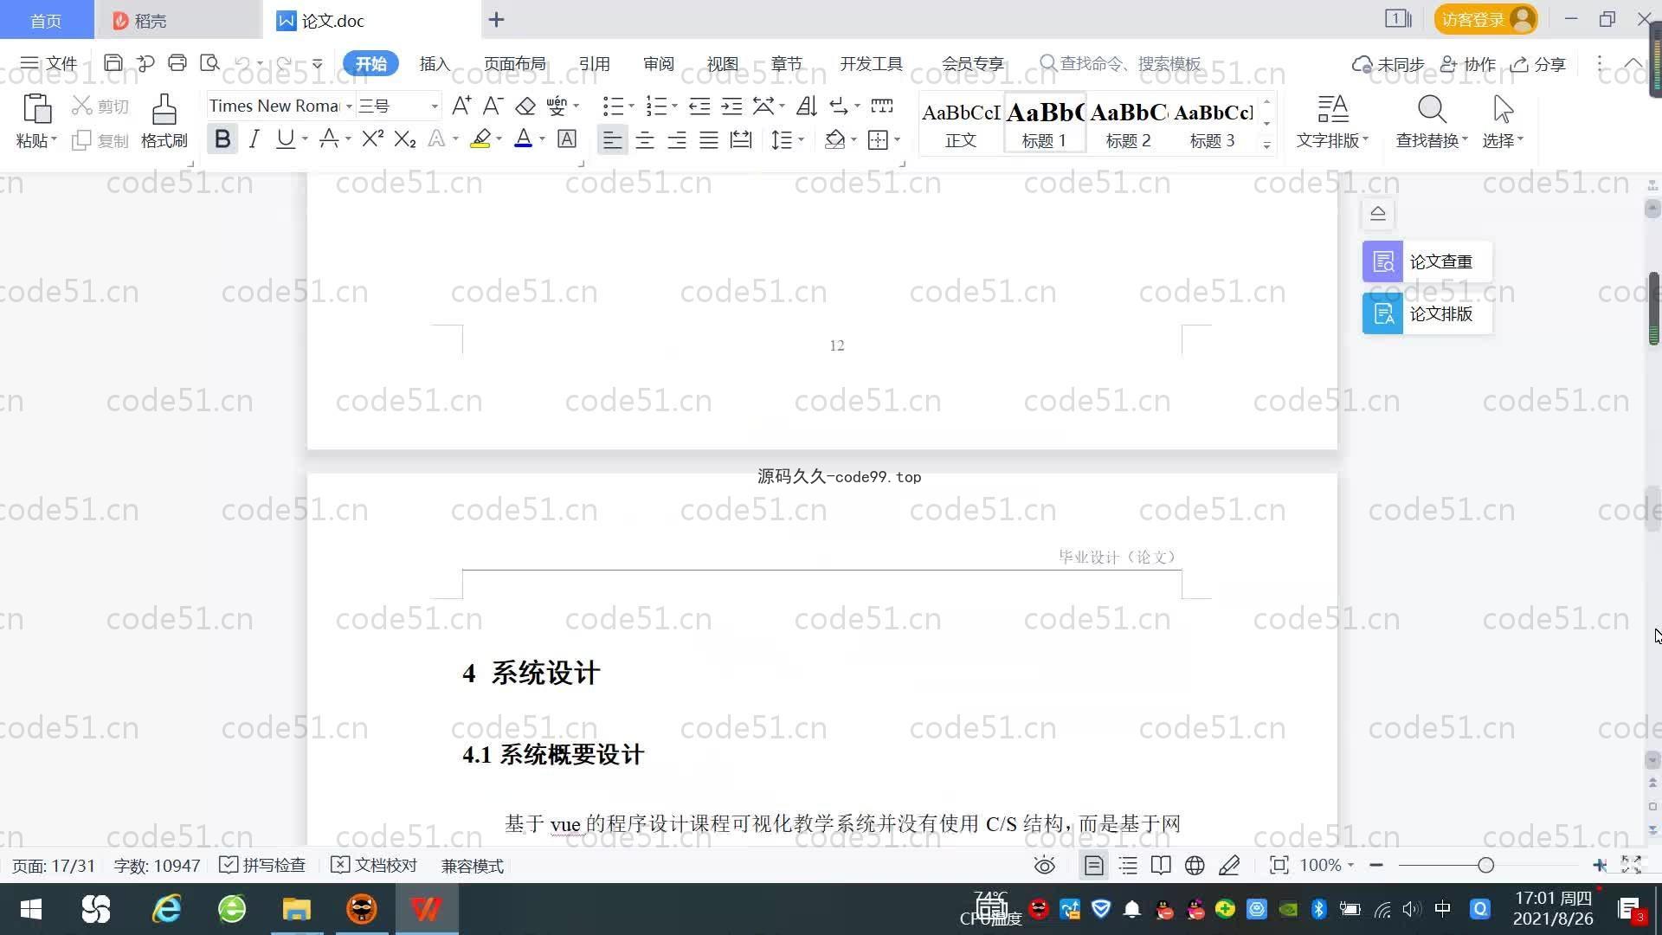Switch to web layout view icon
This screenshot has width=1662, height=935.
(x=1195, y=865)
